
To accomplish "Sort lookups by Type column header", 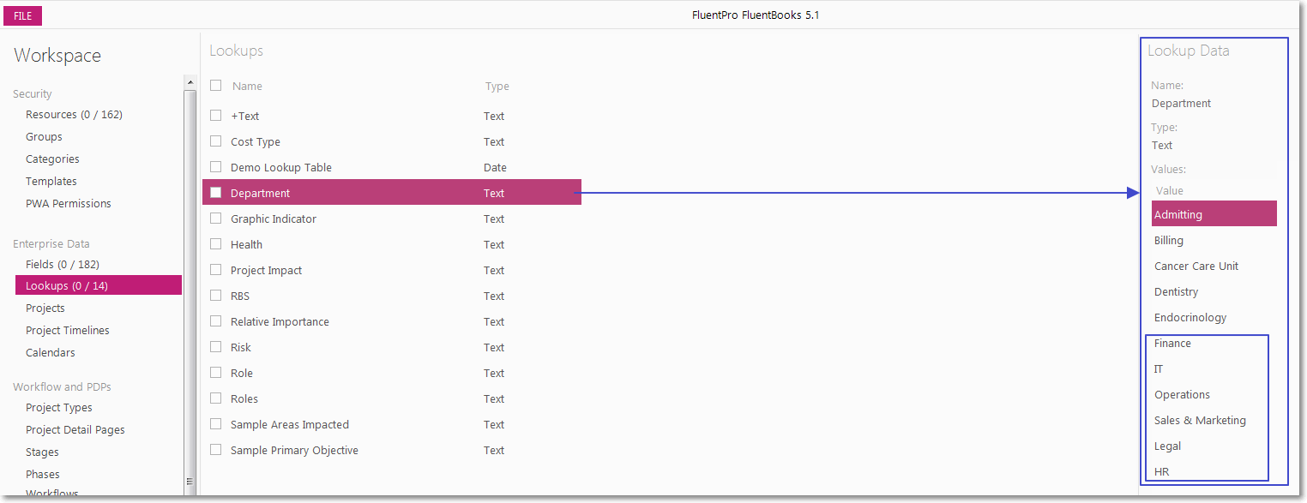I will click(497, 87).
